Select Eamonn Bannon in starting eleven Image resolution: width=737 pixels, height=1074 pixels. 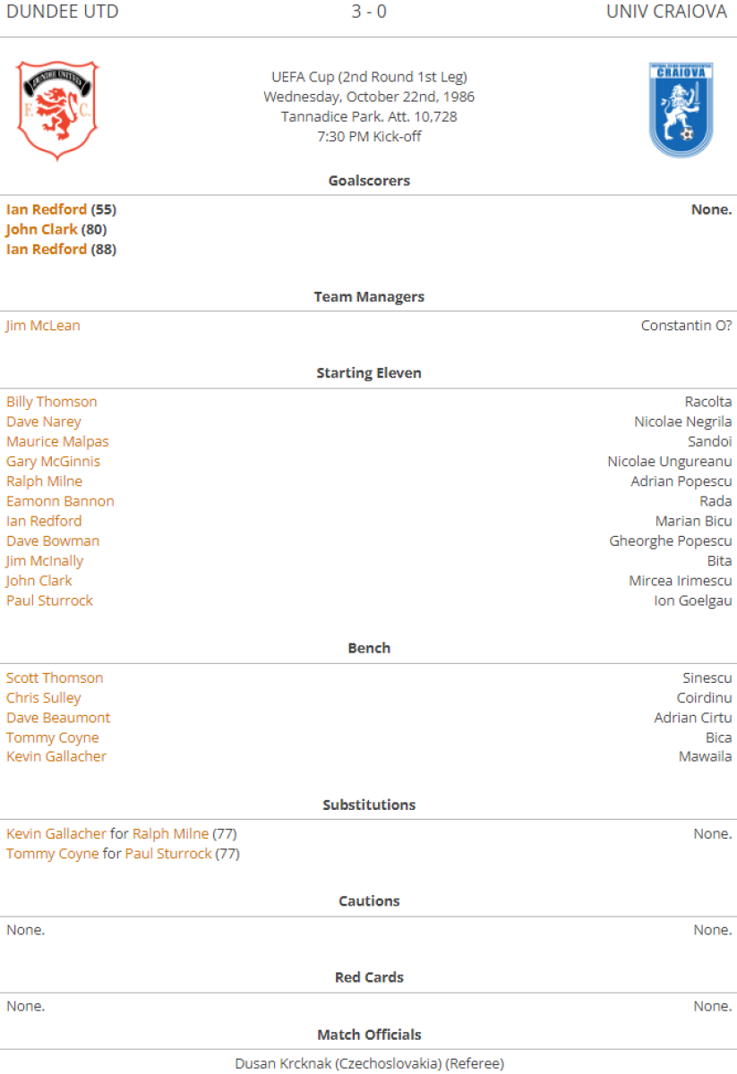(x=60, y=501)
